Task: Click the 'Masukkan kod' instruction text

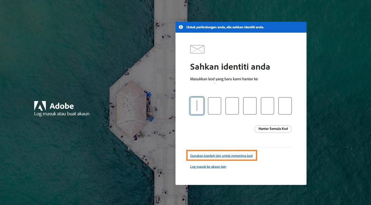Action: 225,79
